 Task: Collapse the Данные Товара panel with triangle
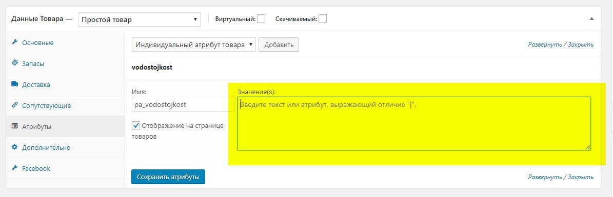click(591, 19)
